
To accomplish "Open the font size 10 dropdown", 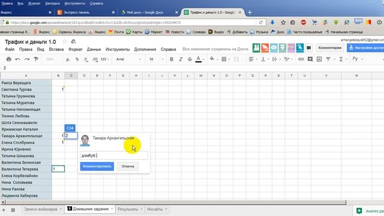I will pyautogui.click(x=156, y=59).
